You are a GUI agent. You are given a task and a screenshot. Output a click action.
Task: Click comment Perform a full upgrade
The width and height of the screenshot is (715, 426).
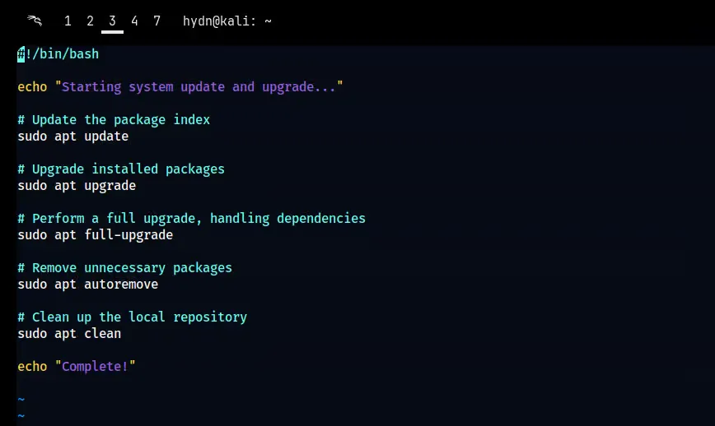191,219
